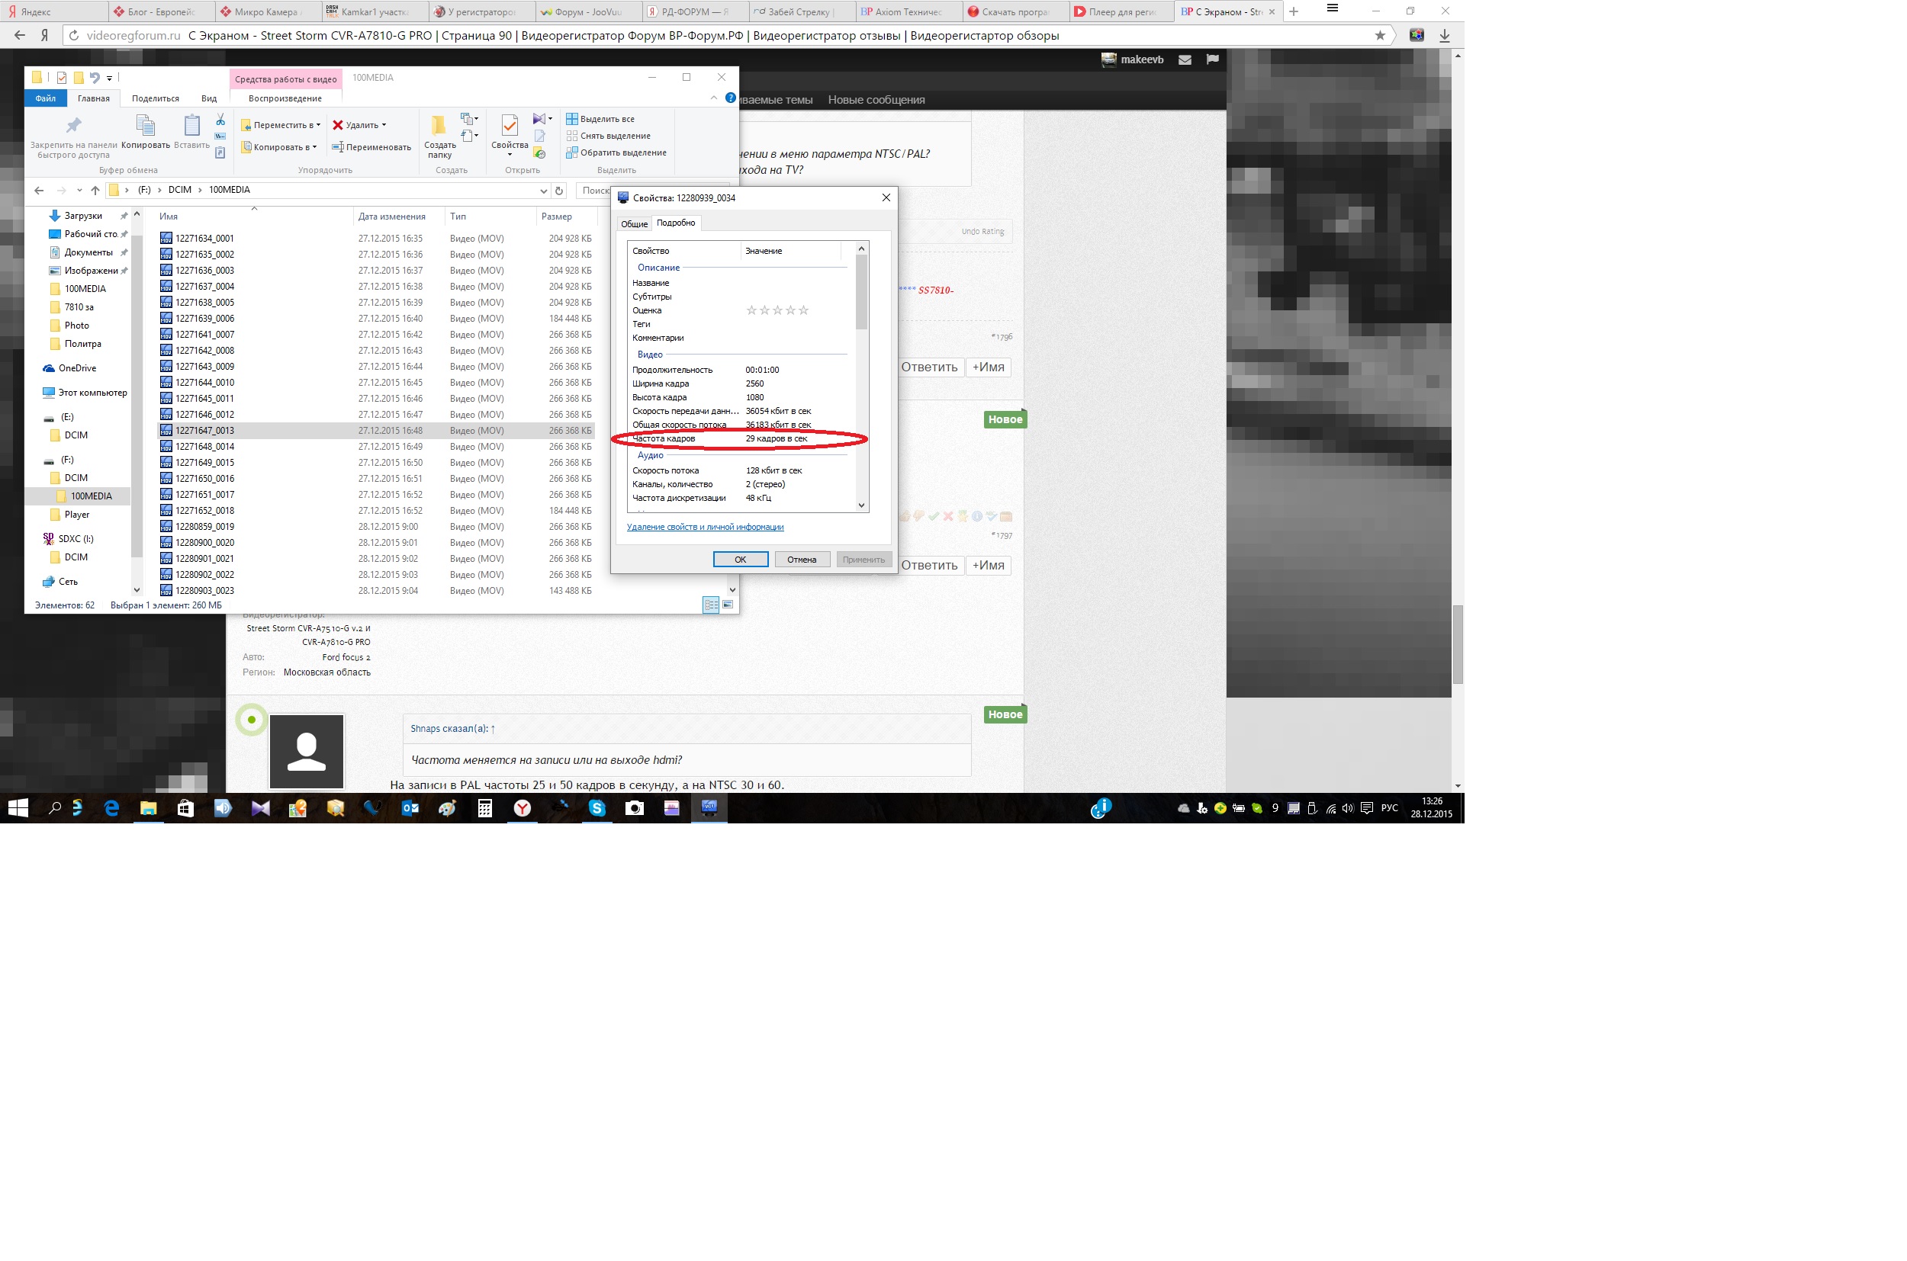Click the refresh icon beside address bar
The width and height of the screenshot is (1907, 1261).
pos(559,191)
